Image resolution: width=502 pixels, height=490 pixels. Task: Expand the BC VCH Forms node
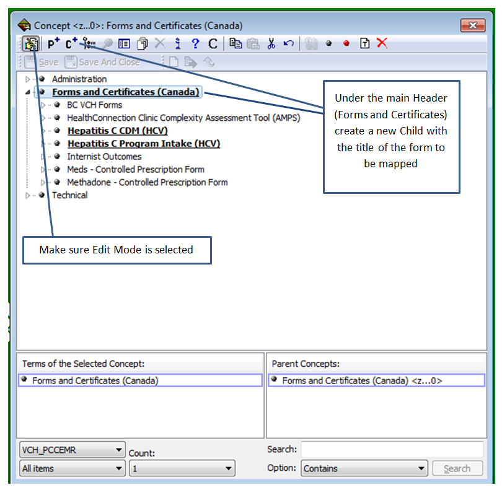pyautogui.click(x=43, y=105)
